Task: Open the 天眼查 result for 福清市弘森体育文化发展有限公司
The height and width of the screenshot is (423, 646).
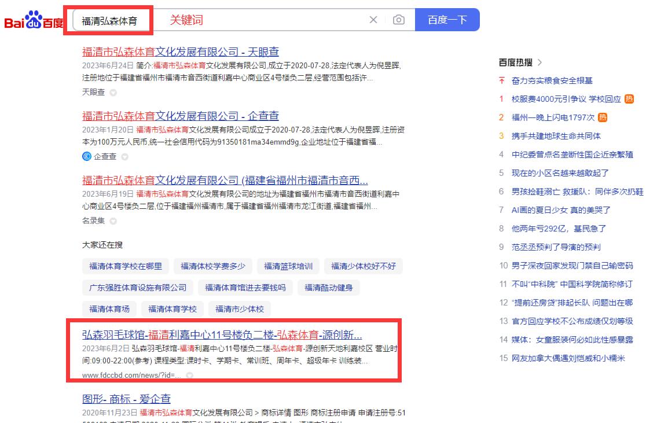Action: 181,52
